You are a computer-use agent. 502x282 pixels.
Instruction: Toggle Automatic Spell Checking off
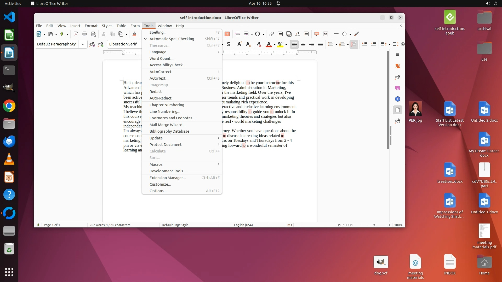click(172, 39)
